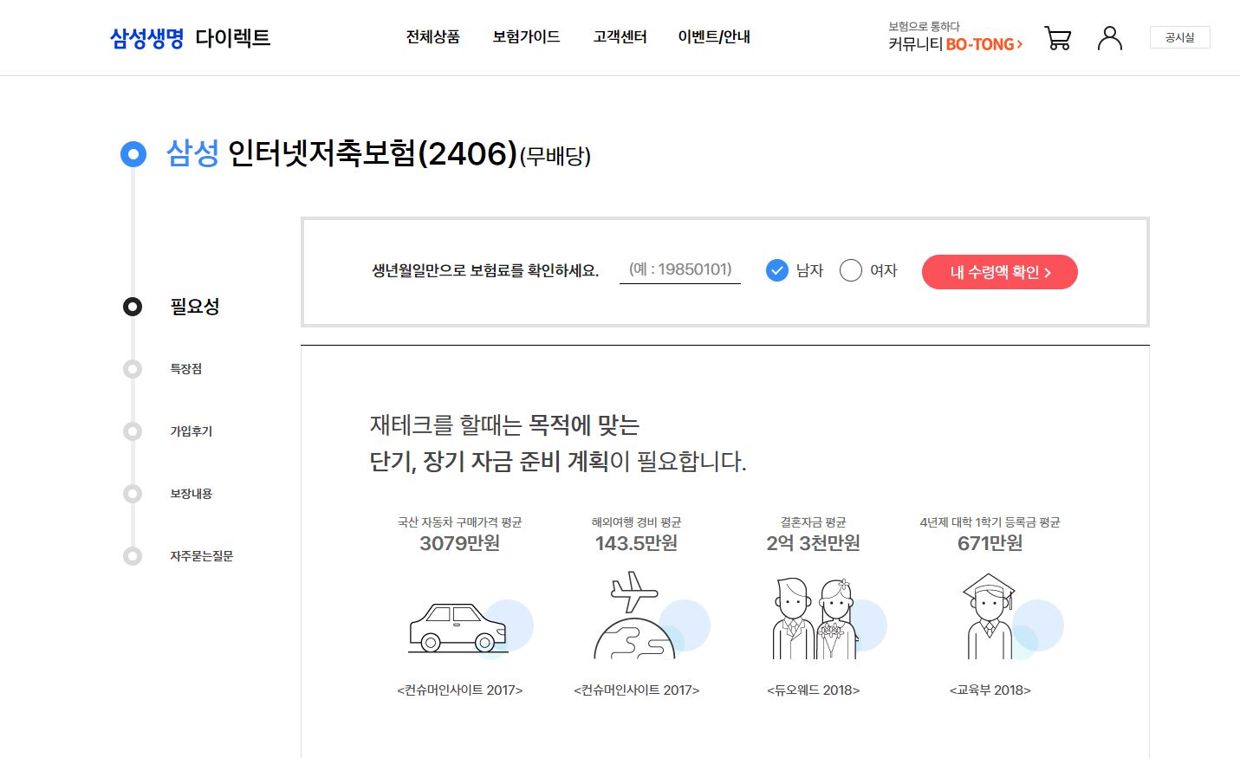Click the 필요성 step marker dot

coord(133,307)
